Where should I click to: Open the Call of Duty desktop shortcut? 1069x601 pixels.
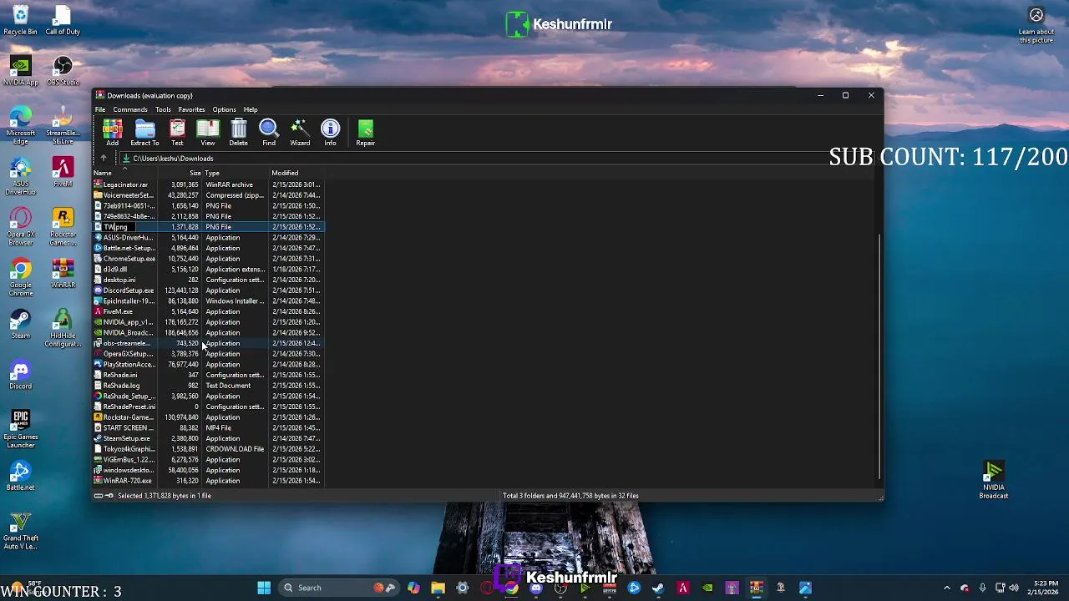point(63,20)
